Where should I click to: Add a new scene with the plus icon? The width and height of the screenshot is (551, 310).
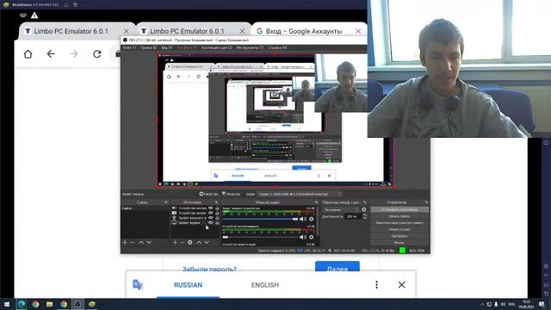pyautogui.click(x=125, y=243)
